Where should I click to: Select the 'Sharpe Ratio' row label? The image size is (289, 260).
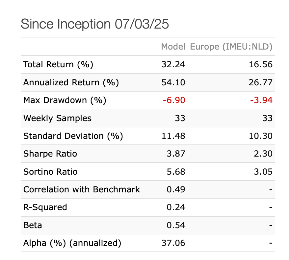pos(50,154)
